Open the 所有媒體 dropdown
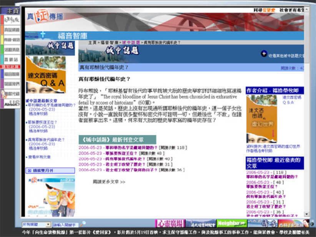 click(x=37, y=224)
